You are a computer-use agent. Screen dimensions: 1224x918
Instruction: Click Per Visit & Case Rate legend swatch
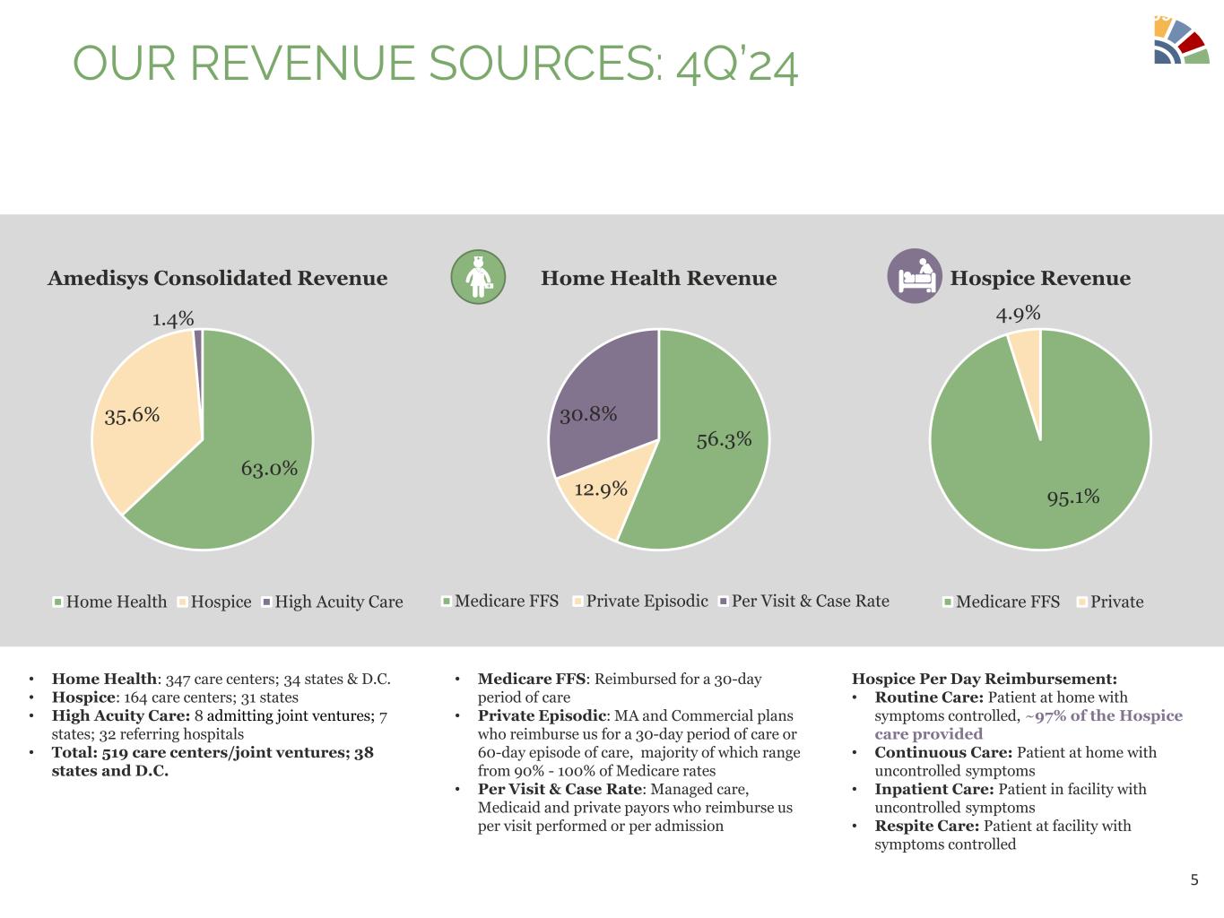pos(724,602)
